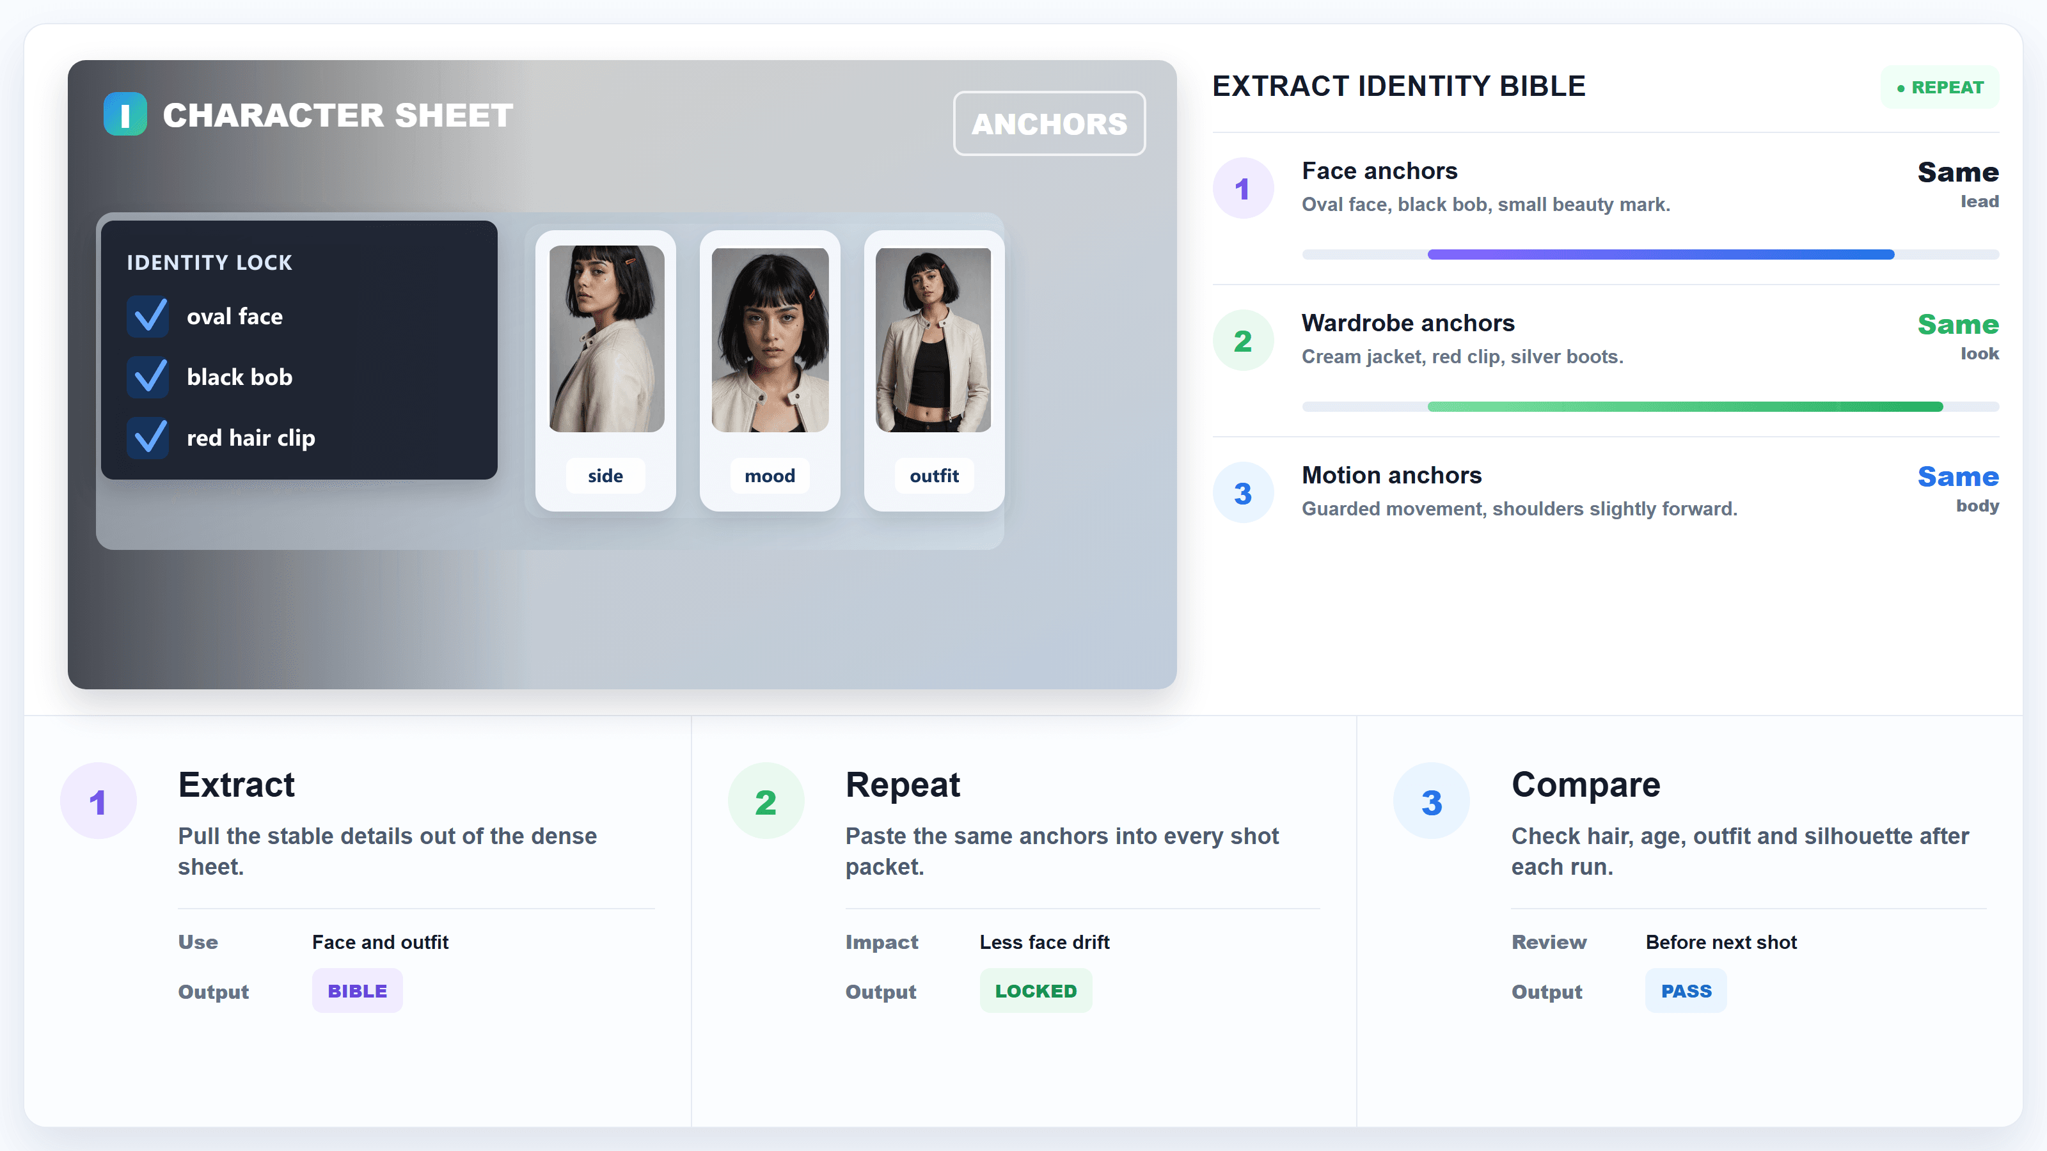The width and height of the screenshot is (2047, 1151).
Task: Click the REPEAT status badge
Action: pos(1940,88)
